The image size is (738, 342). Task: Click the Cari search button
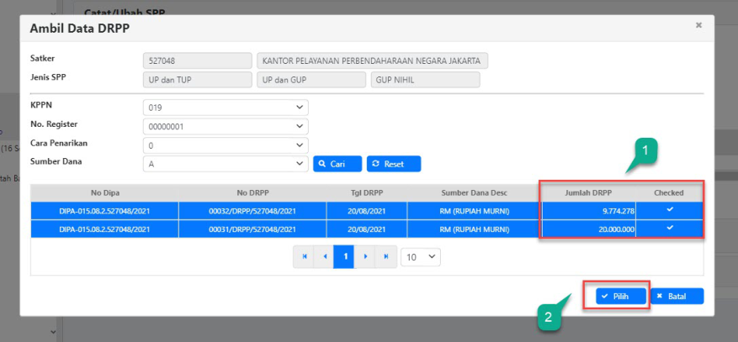click(x=337, y=164)
